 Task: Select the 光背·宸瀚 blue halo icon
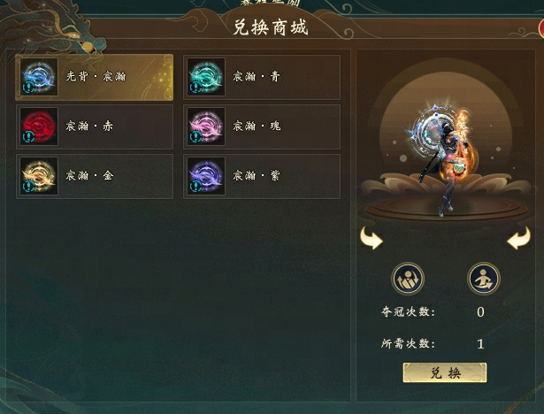tap(39, 77)
